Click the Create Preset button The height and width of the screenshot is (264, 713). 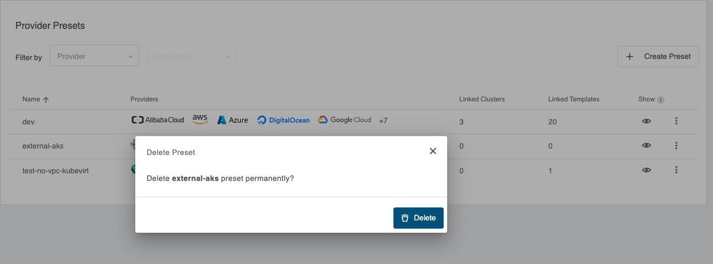[x=658, y=57]
